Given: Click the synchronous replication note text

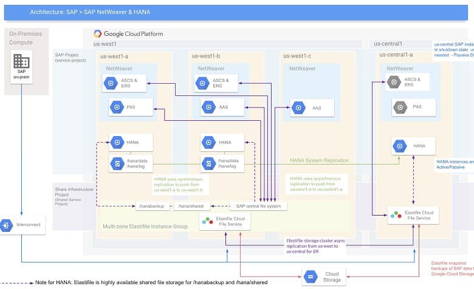Looking at the screenshot, I should [x=178, y=185].
